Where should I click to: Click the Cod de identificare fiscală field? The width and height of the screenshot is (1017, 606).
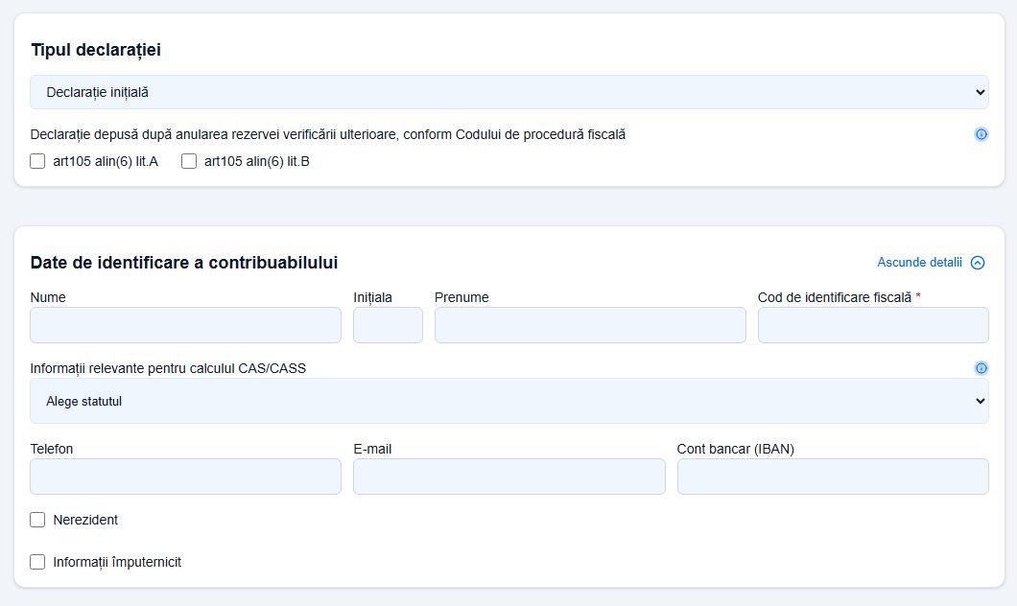pos(873,325)
